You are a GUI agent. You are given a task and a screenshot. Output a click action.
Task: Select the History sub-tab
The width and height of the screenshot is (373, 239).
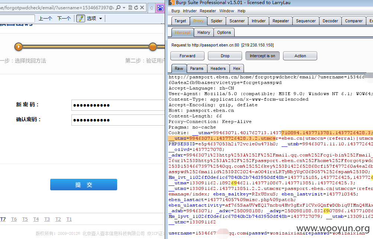(204, 32)
